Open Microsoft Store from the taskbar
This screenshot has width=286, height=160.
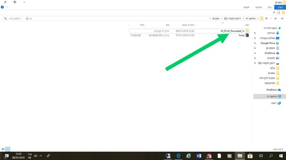250,156
